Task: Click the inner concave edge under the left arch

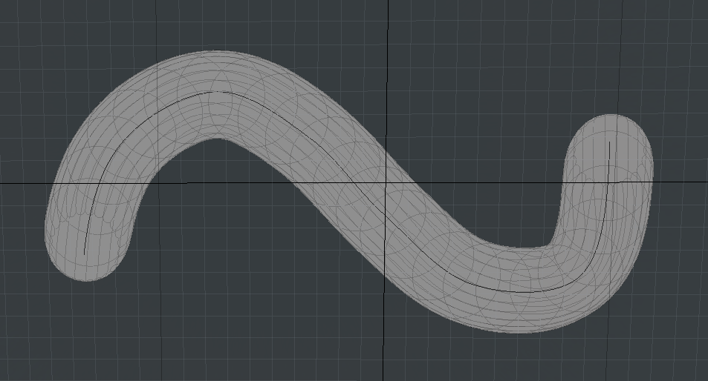Action: coord(217,137)
